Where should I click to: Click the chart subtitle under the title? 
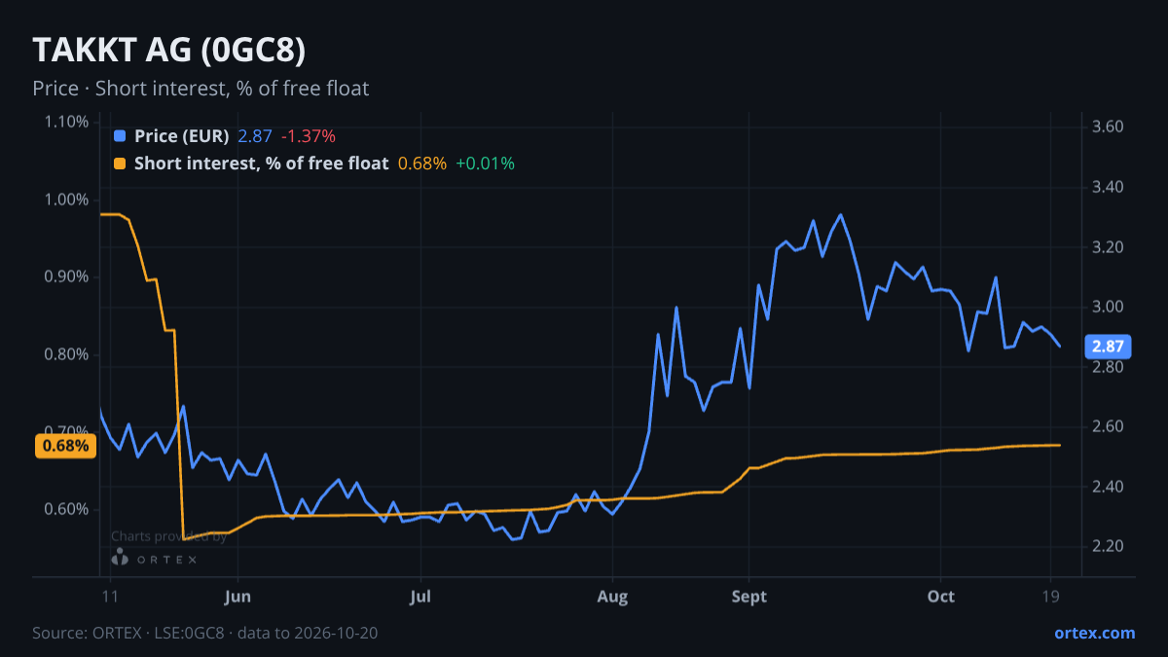[x=201, y=89]
